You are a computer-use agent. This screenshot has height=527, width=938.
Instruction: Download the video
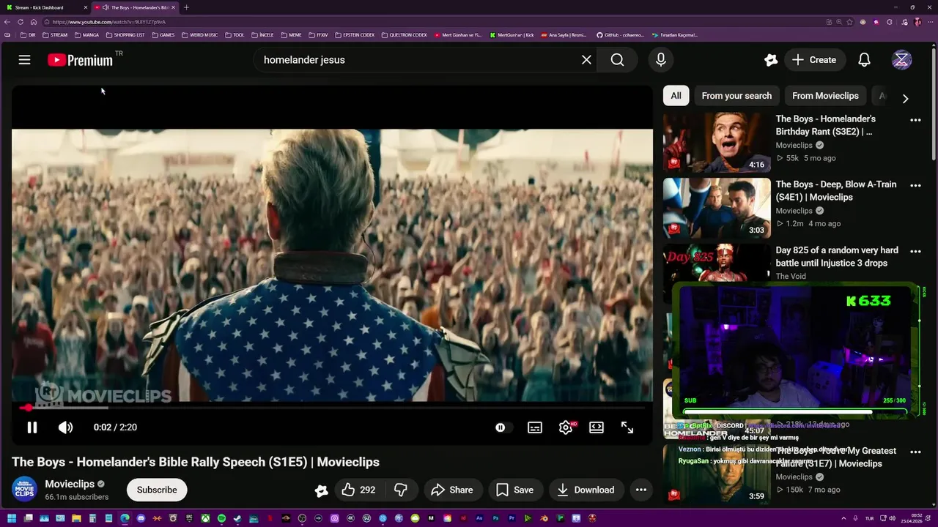point(586,490)
